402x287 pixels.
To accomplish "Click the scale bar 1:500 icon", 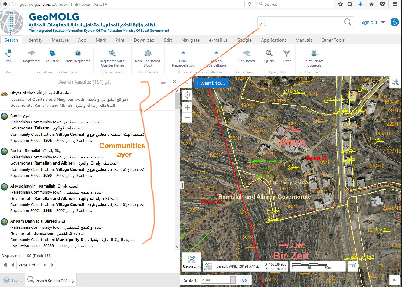I will pos(352,266).
